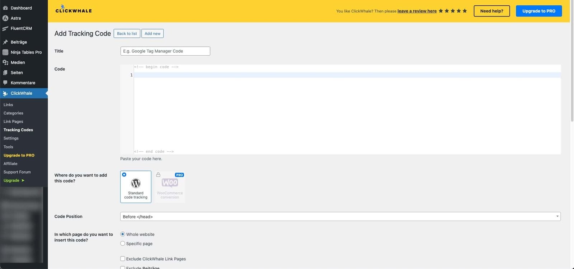574x269 pixels.
Task: Choose the Specific page radio option
Action: click(x=123, y=244)
